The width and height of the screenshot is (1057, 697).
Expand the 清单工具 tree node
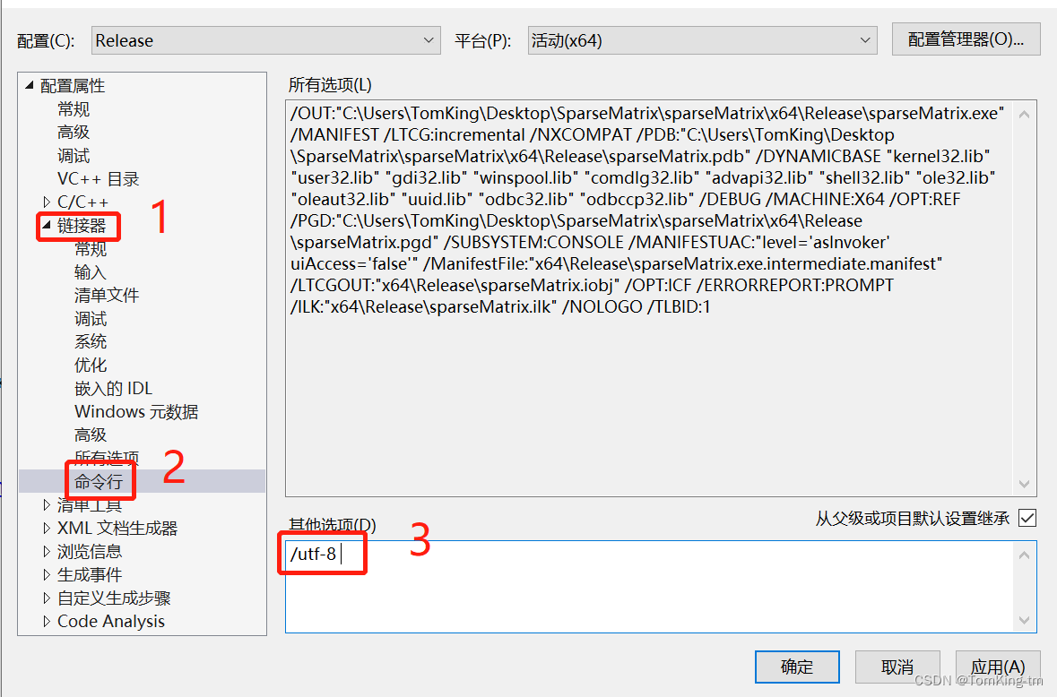(x=47, y=504)
